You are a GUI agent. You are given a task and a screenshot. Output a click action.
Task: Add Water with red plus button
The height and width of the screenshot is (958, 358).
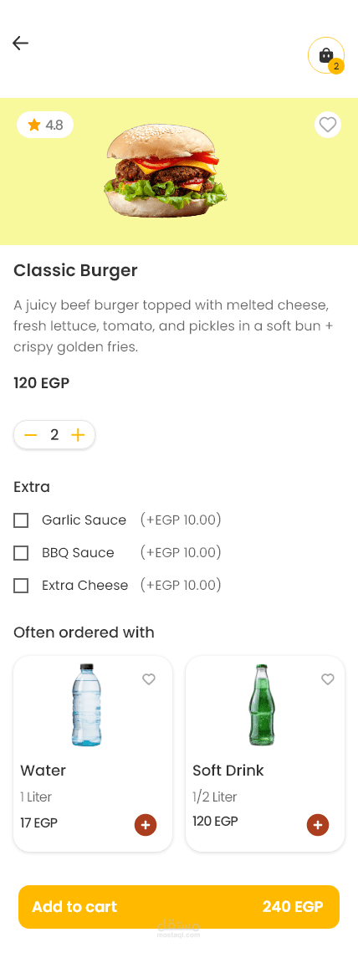point(146,825)
